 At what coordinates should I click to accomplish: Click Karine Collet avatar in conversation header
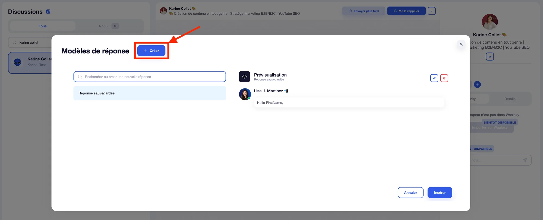[x=163, y=11]
